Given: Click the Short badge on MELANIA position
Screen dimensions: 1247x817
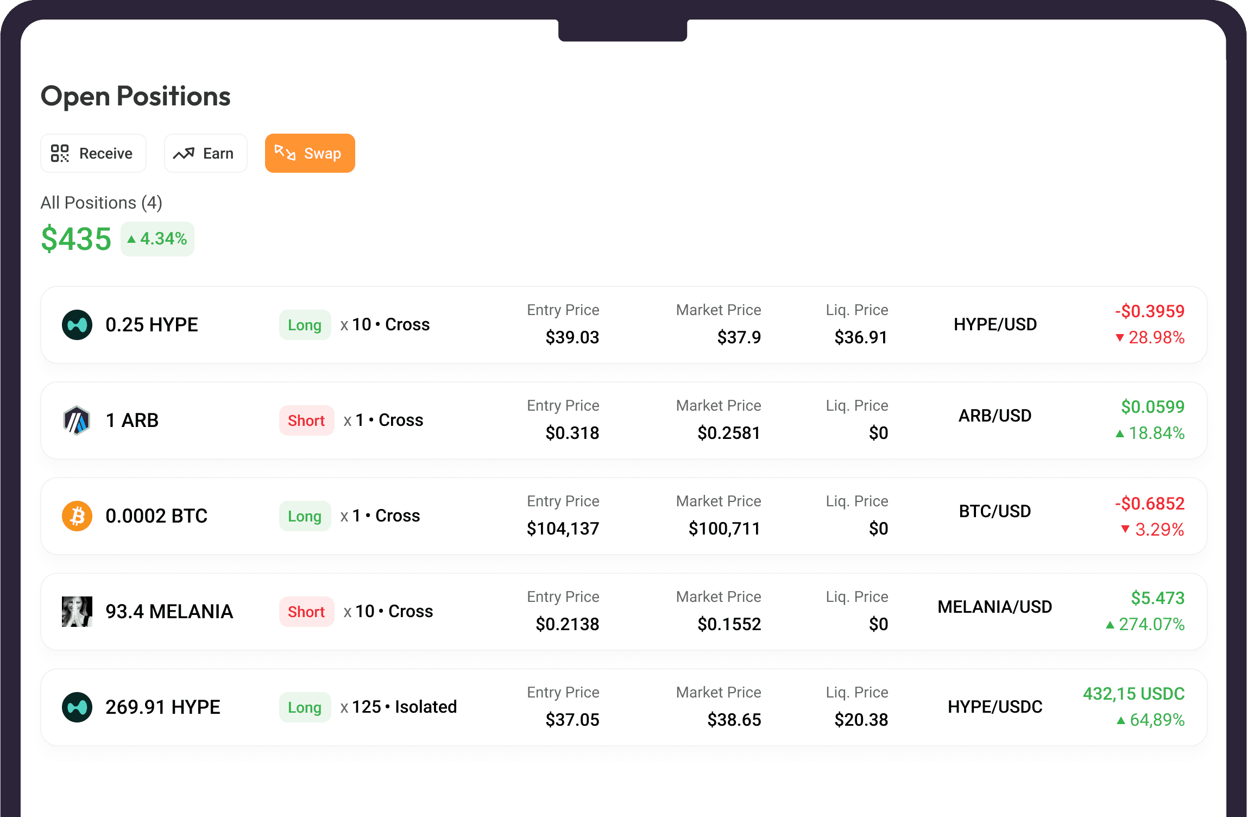Looking at the screenshot, I should [306, 612].
